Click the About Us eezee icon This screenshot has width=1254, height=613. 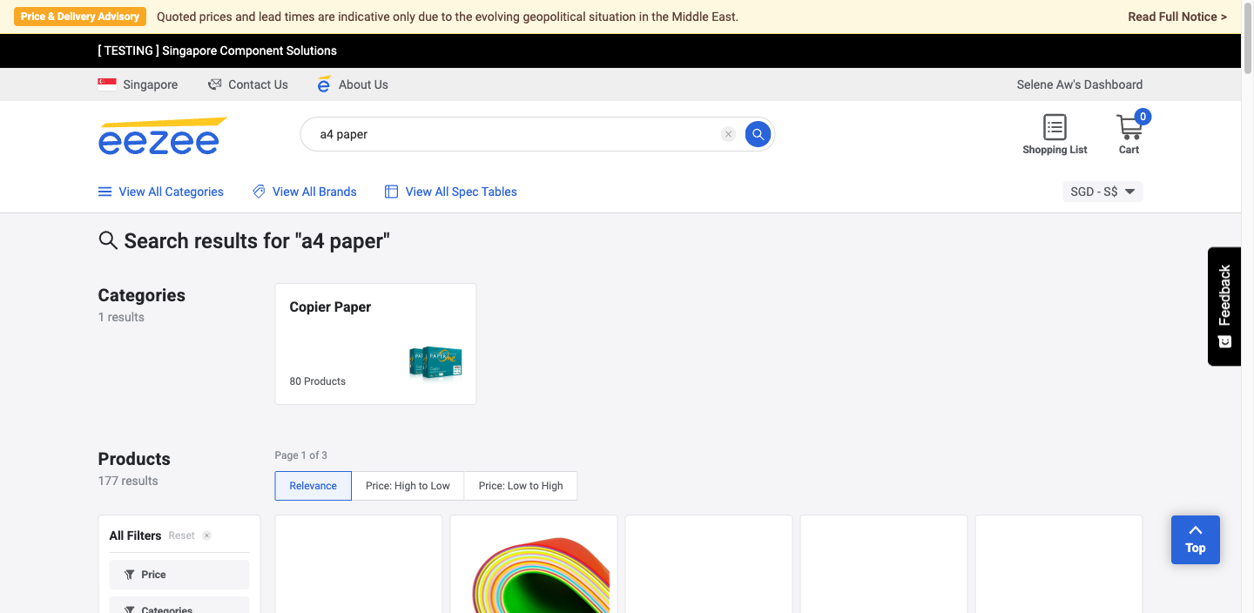324,84
